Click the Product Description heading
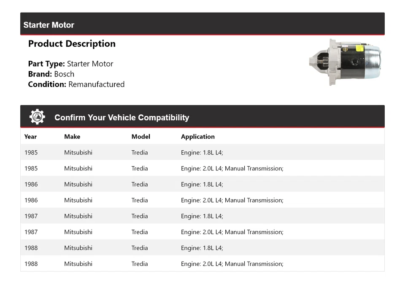 click(72, 44)
